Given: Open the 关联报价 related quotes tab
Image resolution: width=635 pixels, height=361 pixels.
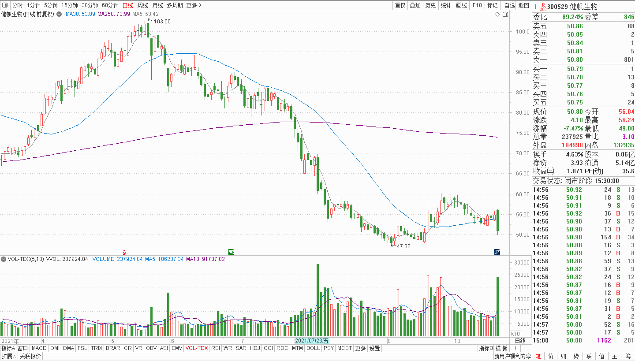Looking at the screenshot, I should 30,356.
